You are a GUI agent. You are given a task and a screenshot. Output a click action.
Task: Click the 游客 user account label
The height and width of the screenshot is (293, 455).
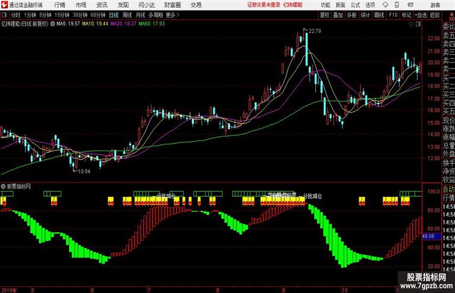tap(435, 5)
